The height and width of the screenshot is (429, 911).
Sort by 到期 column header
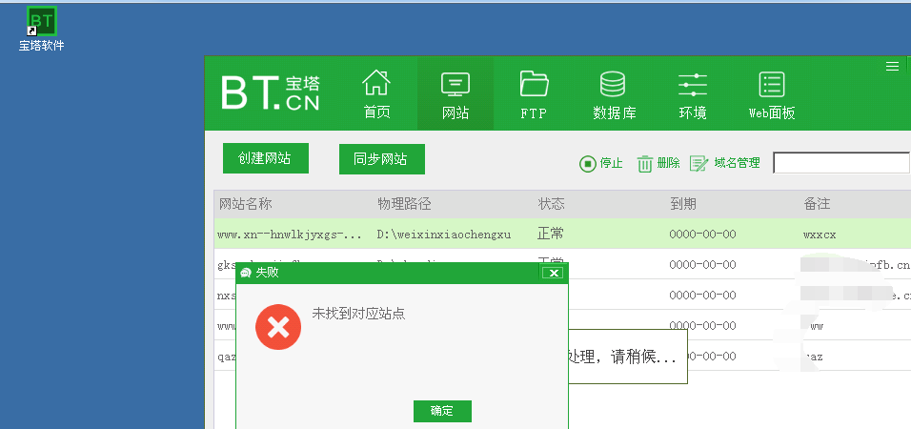[682, 204]
